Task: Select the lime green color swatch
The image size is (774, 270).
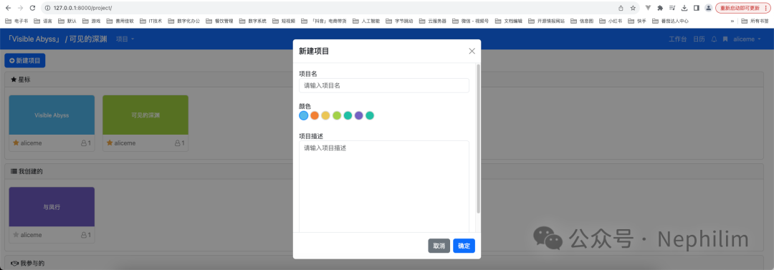Action: pyautogui.click(x=337, y=115)
